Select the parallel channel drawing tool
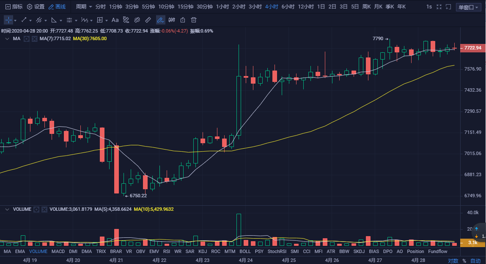 [39, 20]
